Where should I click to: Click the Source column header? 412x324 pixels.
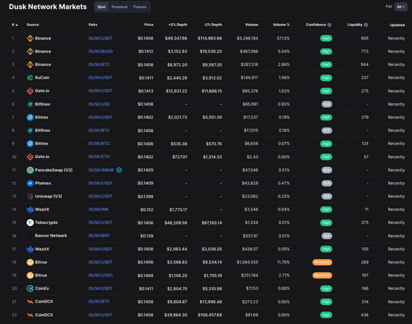[x=33, y=25]
